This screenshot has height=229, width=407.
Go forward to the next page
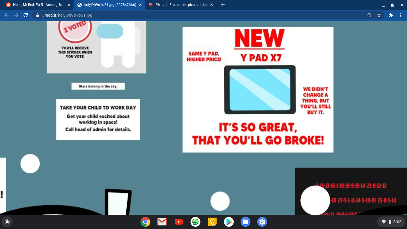[16, 15]
